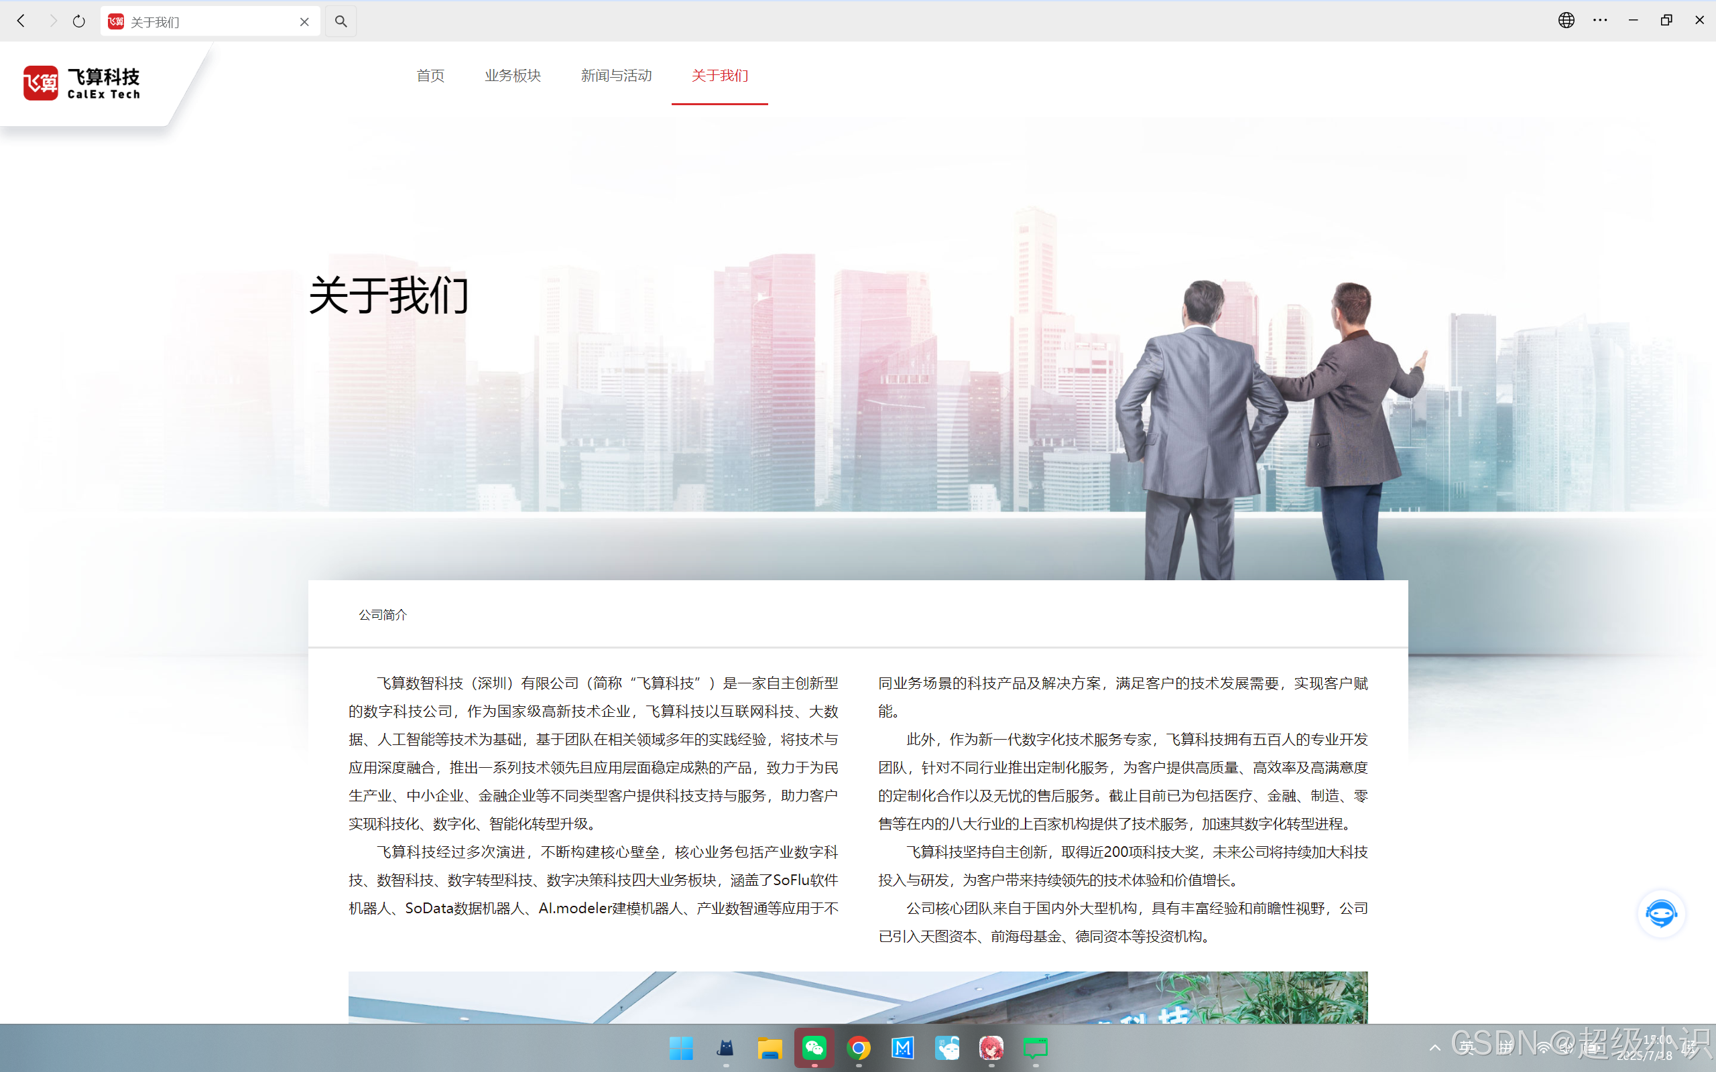Viewport: 1716px width, 1072px height.
Task: Open WeChat from the taskbar
Action: tap(814, 1048)
